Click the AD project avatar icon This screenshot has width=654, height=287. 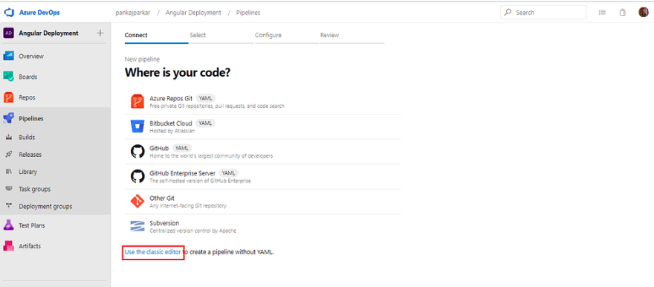[9, 33]
